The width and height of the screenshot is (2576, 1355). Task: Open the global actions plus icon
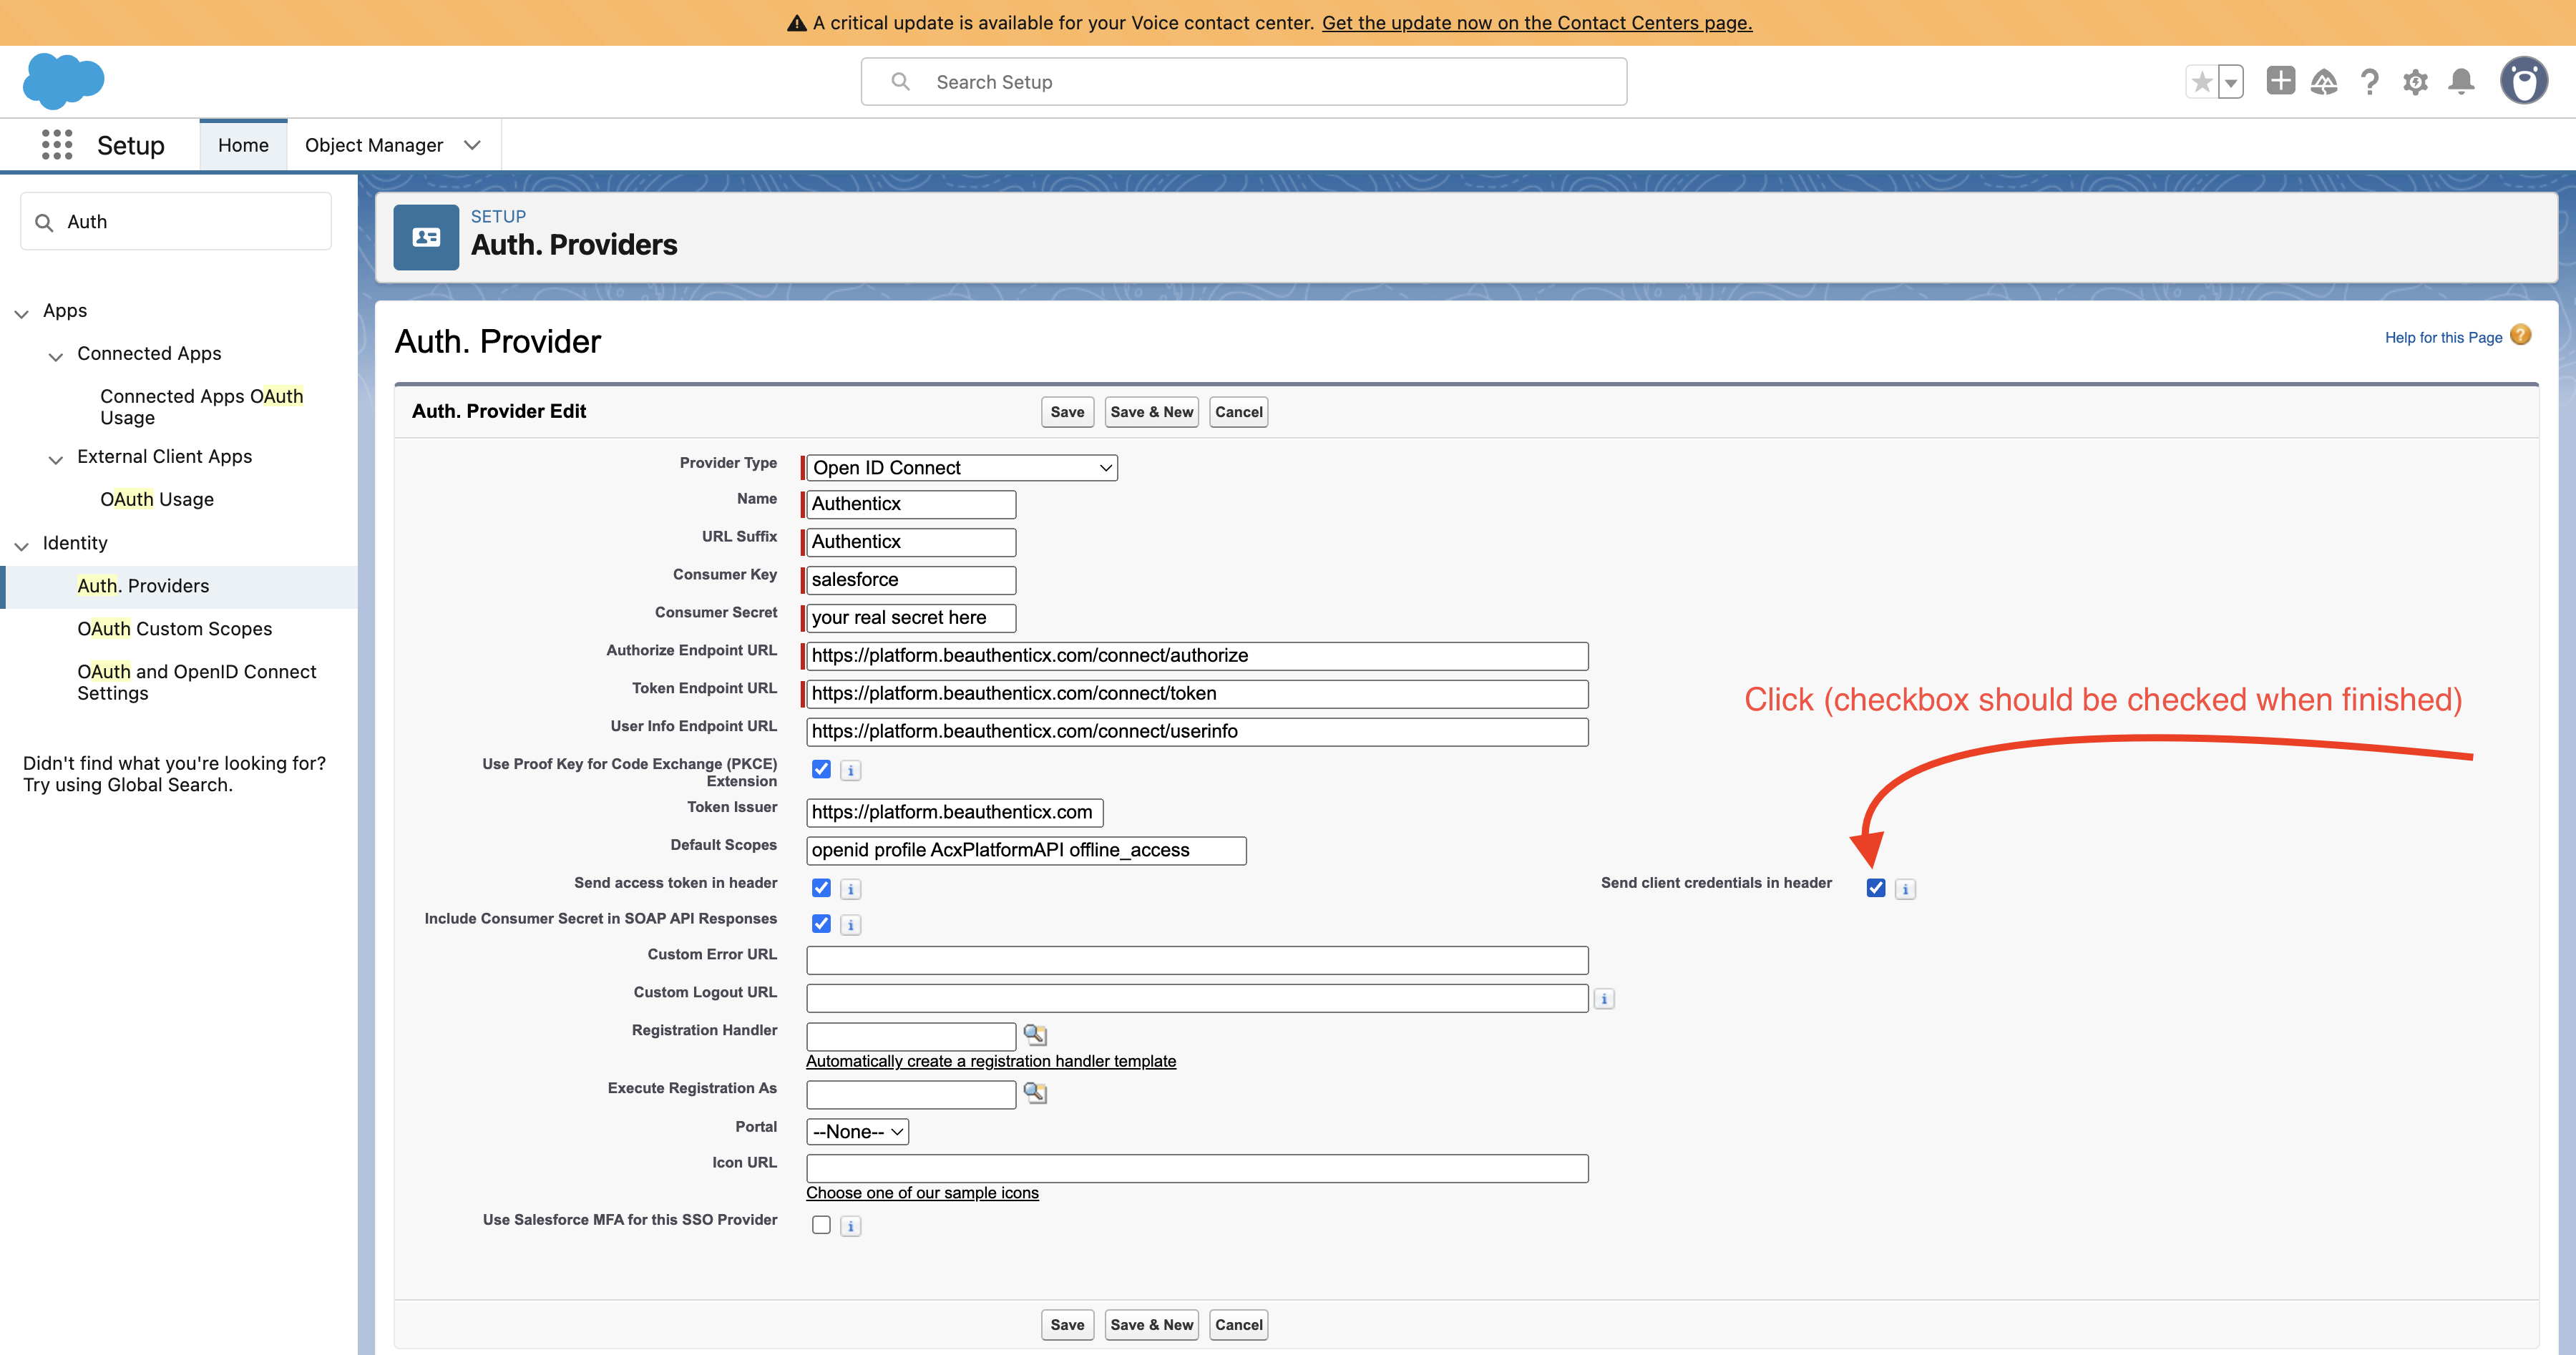click(2280, 81)
